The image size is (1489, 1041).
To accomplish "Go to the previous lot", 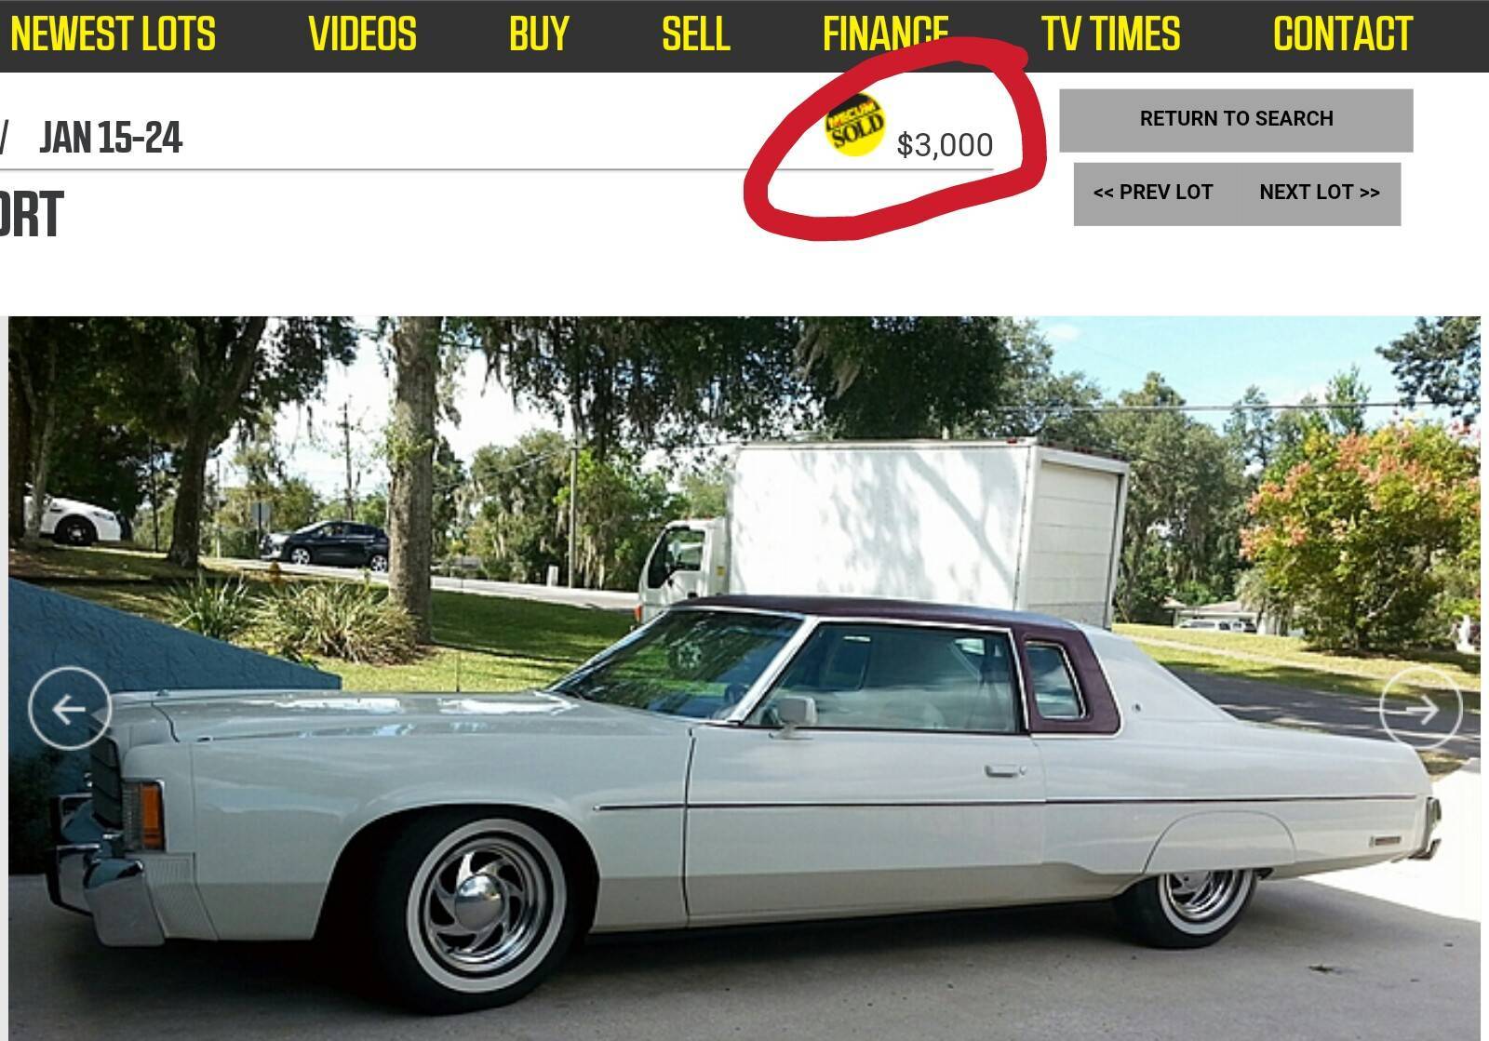I will click(1153, 193).
